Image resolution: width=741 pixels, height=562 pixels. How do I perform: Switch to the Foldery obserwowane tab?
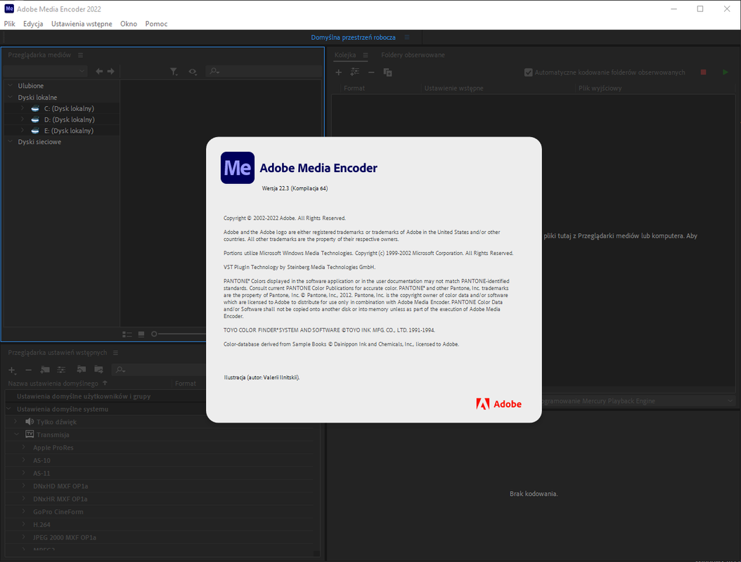click(413, 55)
